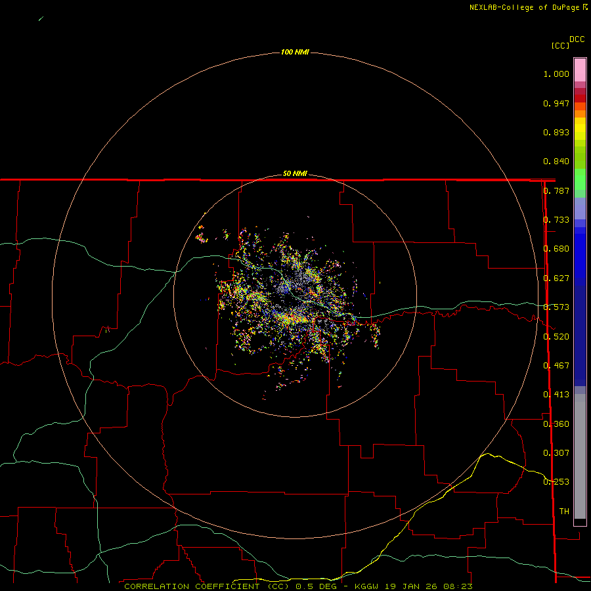The height and width of the screenshot is (591, 591).
Task: Click the Correlation Coefficient caption at bottom
Action: click(298, 586)
